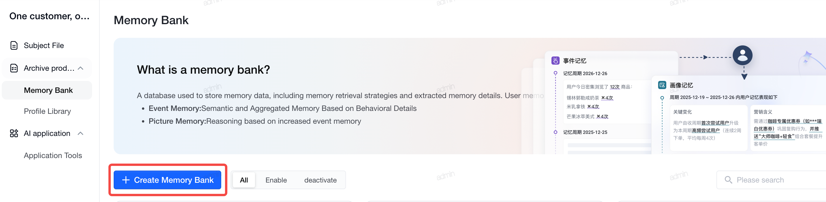Screen dimensions: 826x202
Task: Focus the Please search input field
Action: pos(771,180)
